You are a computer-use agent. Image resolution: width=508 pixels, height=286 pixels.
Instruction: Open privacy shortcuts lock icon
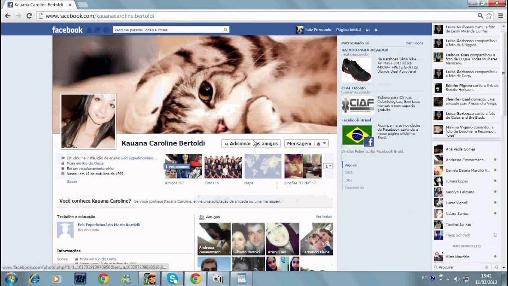click(368, 30)
